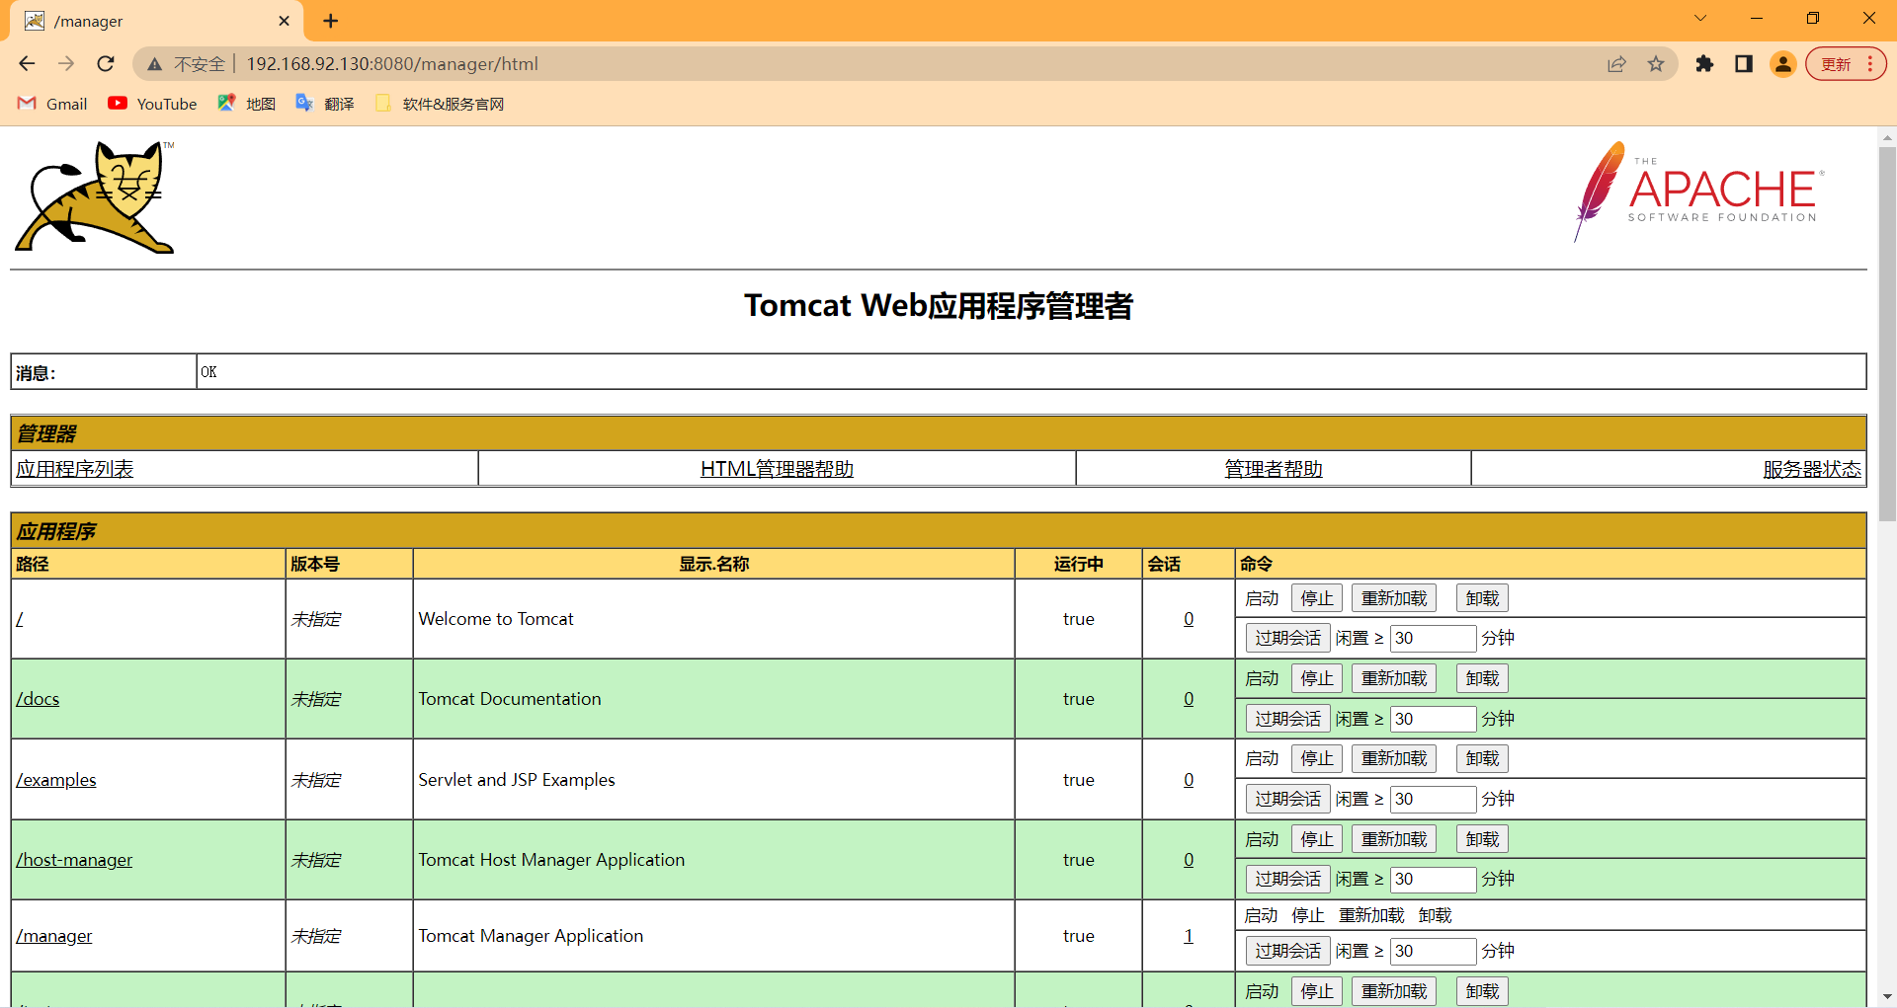The image size is (1897, 1008).
Task: Open the tab search chevron
Action: 1700,18
